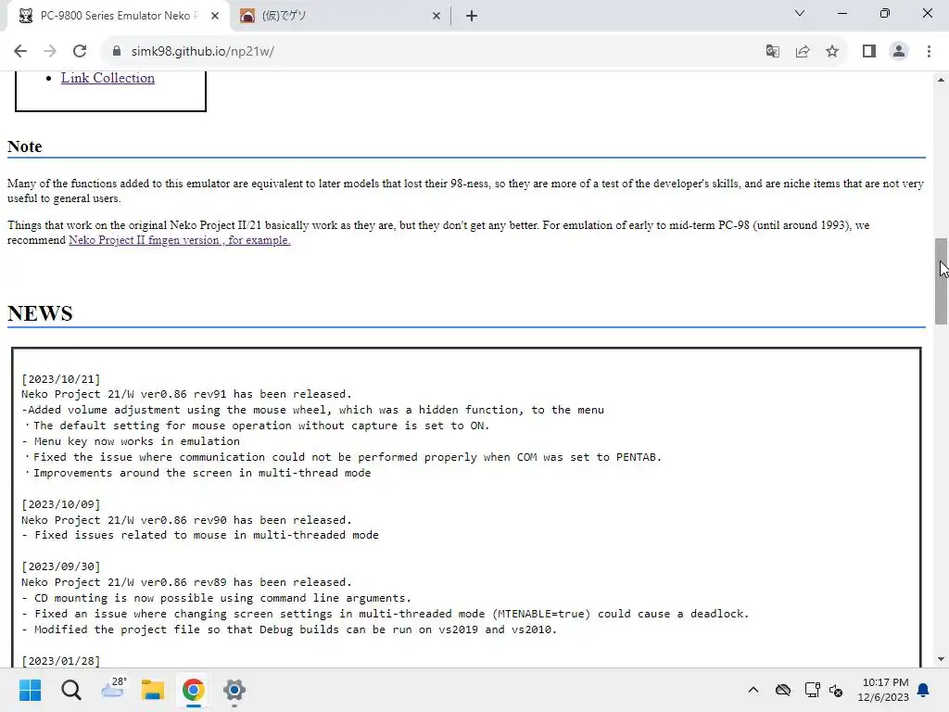Bookmark this tab star icon
Image resolution: width=949 pixels, height=712 pixels.
pyautogui.click(x=832, y=51)
